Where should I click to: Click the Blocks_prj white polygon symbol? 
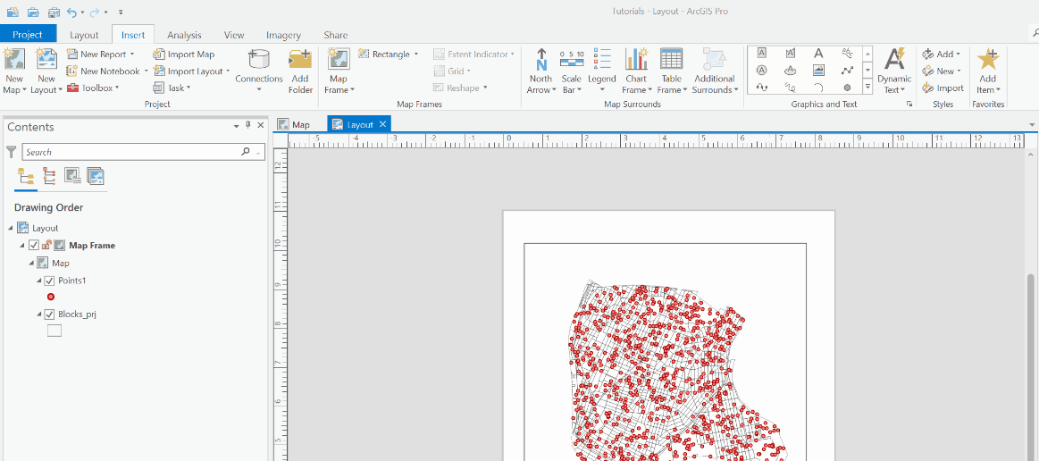coord(54,331)
